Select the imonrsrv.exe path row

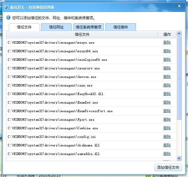click(x=91, y=68)
